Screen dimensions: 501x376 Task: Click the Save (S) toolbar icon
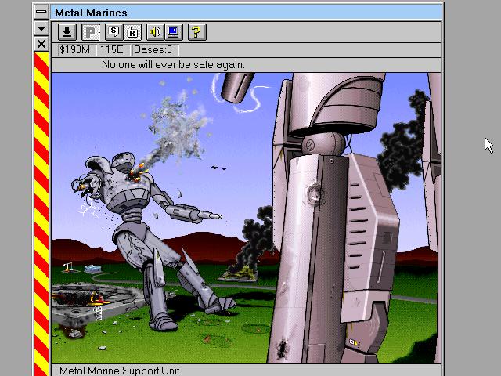click(114, 32)
